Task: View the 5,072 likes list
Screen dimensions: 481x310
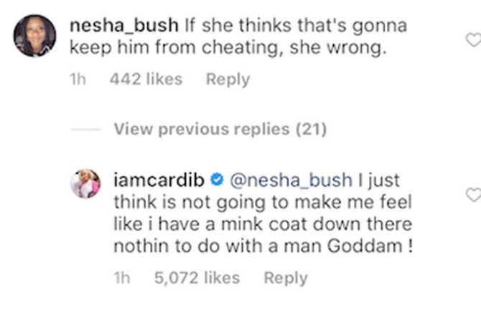Action: pyautogui.click(x=198, y=278)
